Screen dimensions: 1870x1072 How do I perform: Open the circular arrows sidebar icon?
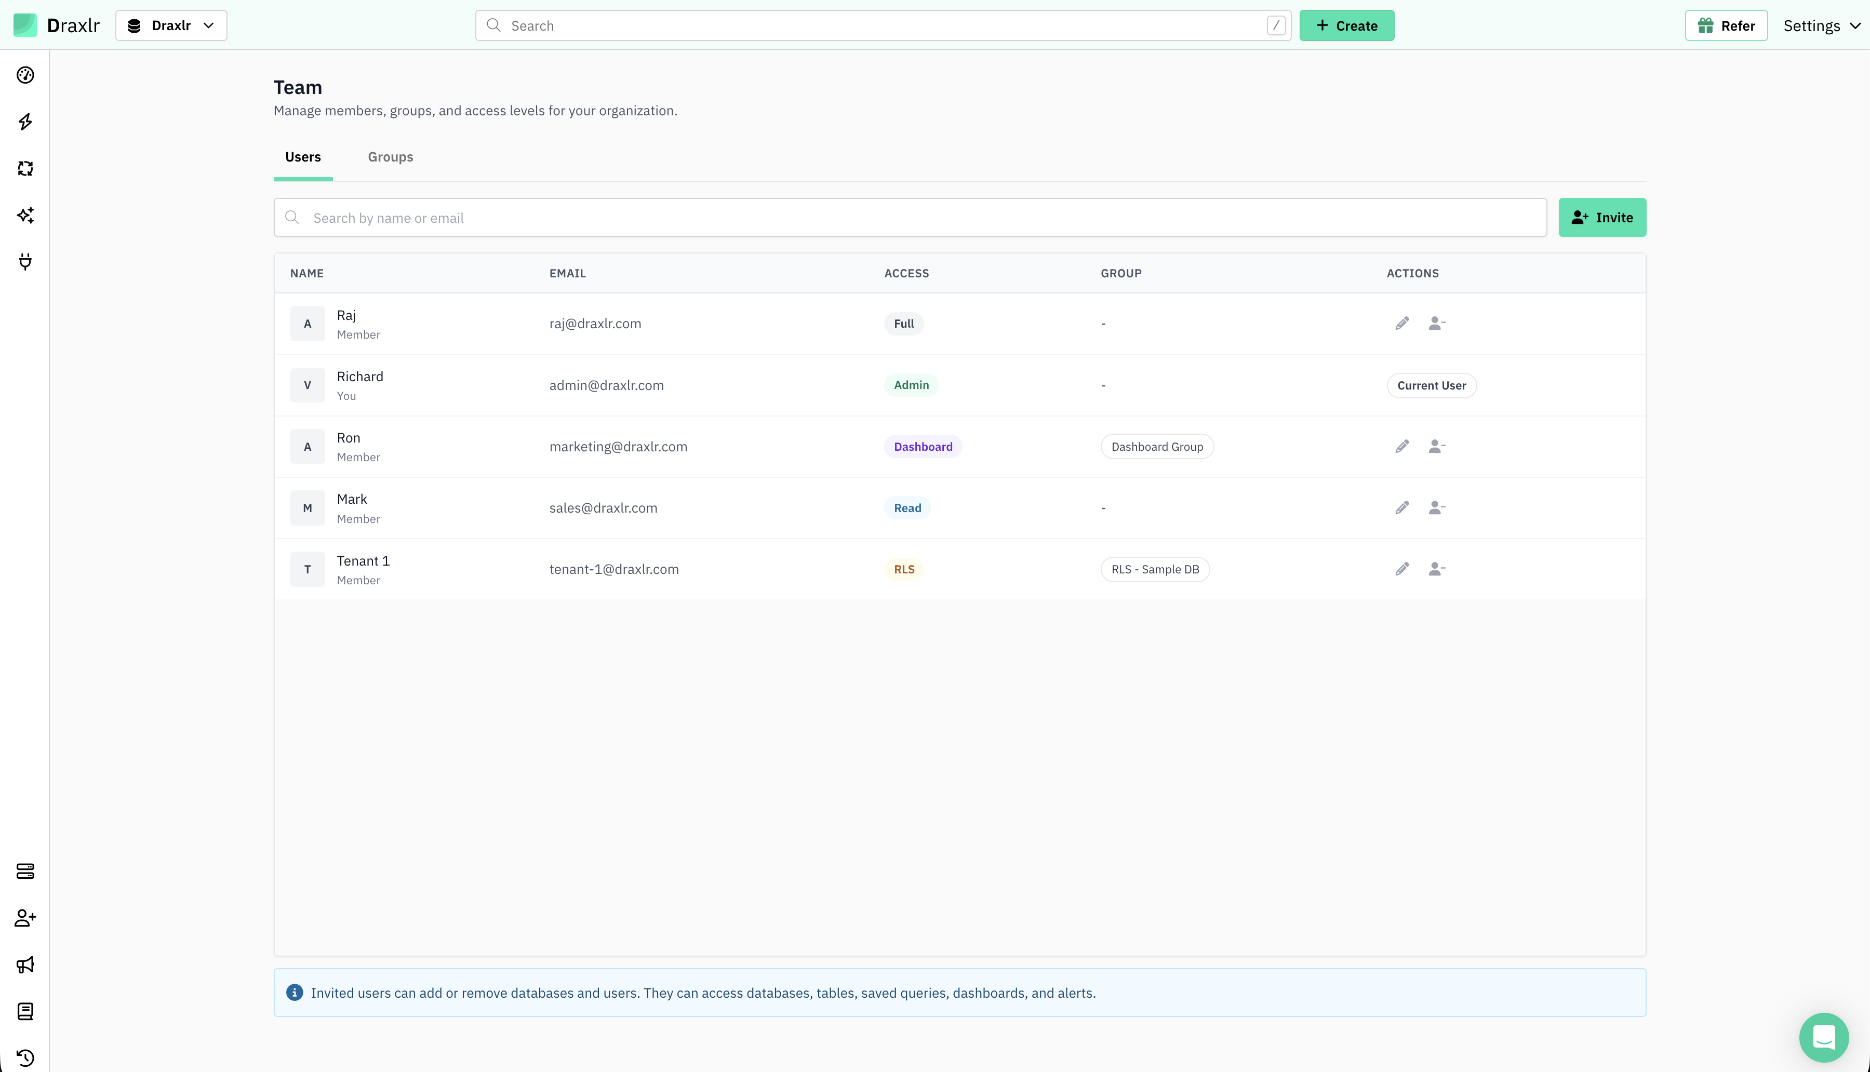(25, 169)
